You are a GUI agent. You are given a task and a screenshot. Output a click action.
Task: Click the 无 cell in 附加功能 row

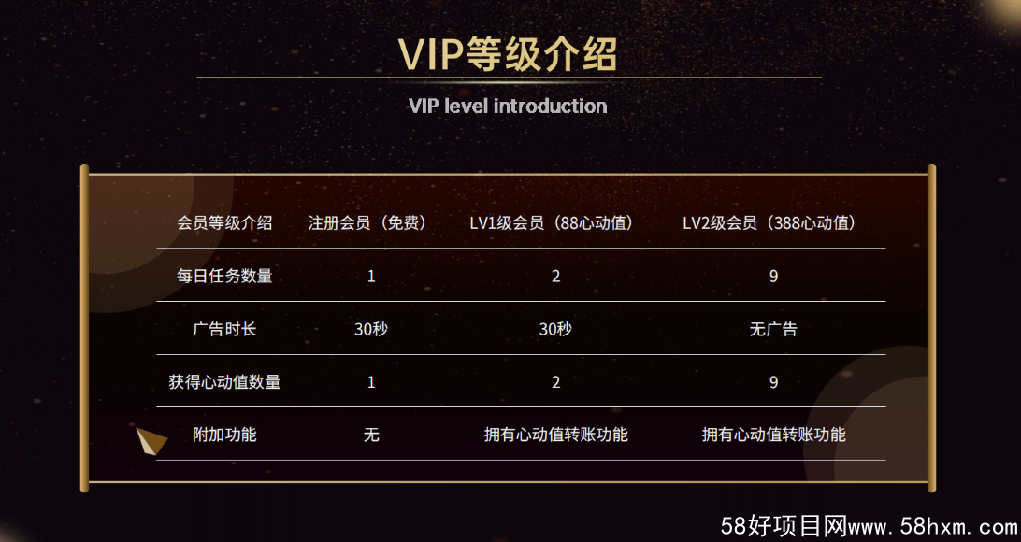coord(370,435)
